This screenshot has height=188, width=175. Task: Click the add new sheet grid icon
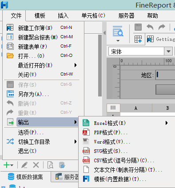point(138,39)
